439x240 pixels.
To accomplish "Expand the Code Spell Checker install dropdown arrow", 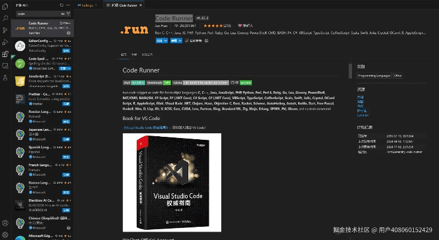I will click(x=69, y=68).
